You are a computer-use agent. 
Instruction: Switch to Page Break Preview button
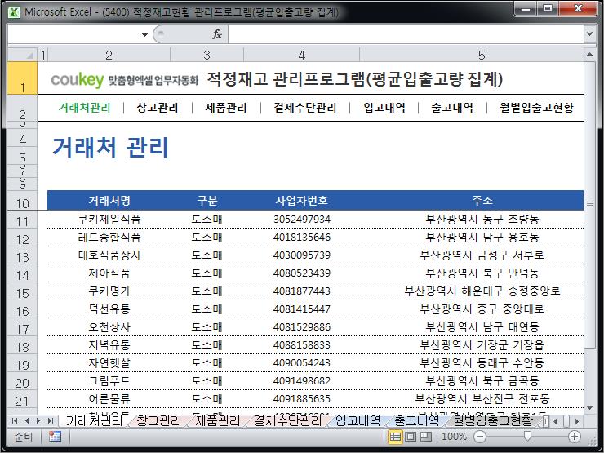click(x=425, y=437)
